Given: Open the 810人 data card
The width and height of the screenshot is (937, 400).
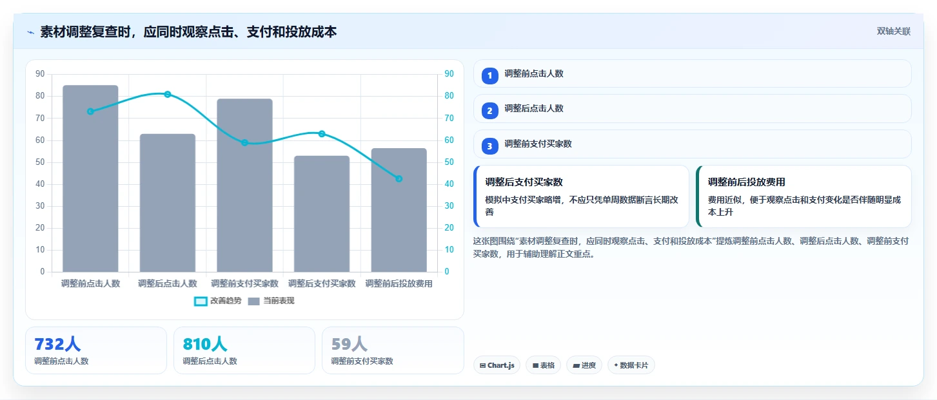Looking at the screenshot, I should [244, 350].
